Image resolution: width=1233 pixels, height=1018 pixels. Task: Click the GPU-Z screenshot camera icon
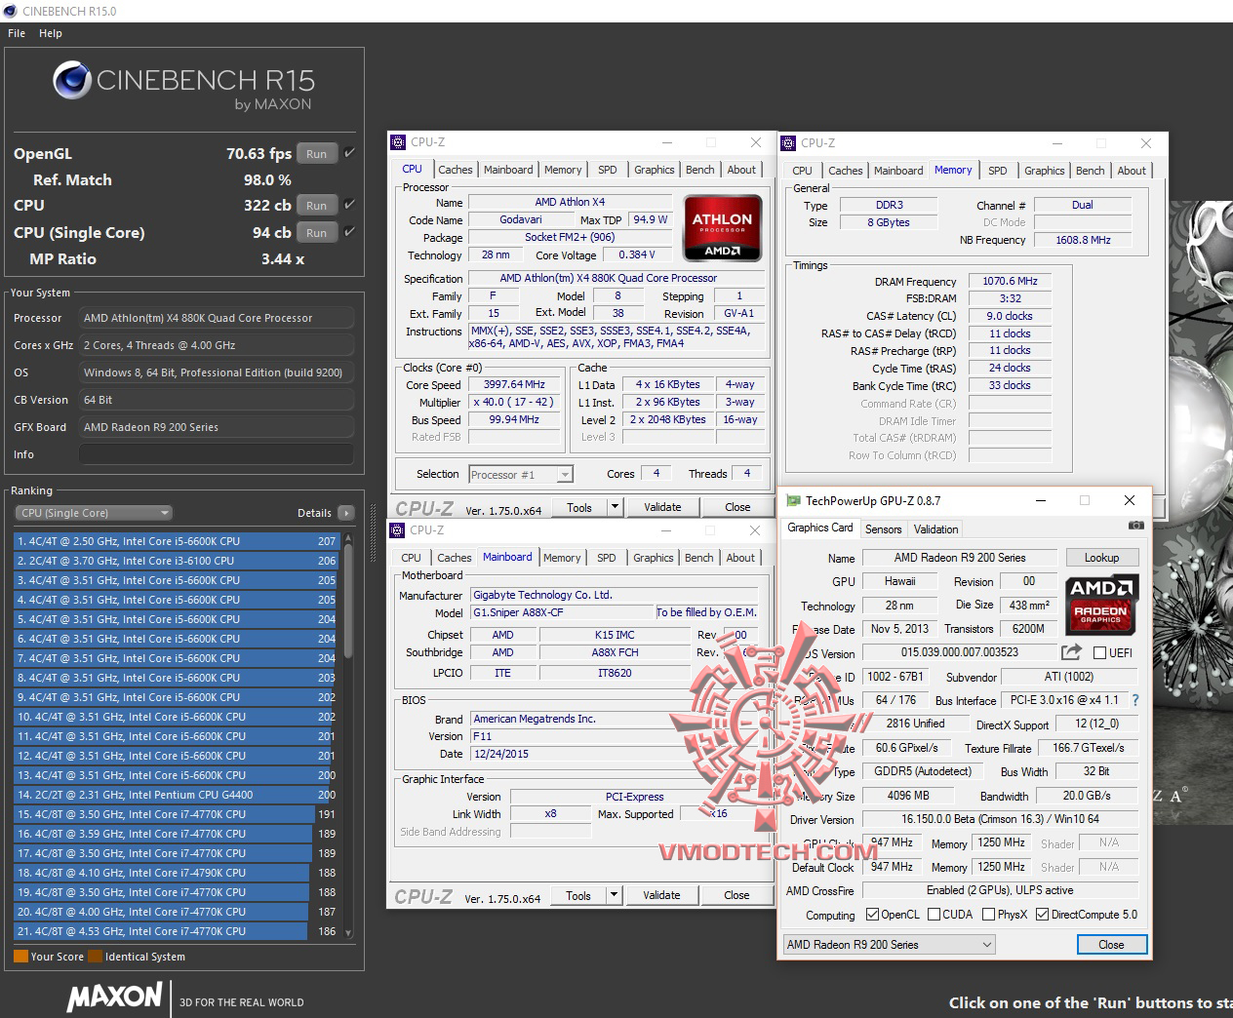coord(1135,526)
